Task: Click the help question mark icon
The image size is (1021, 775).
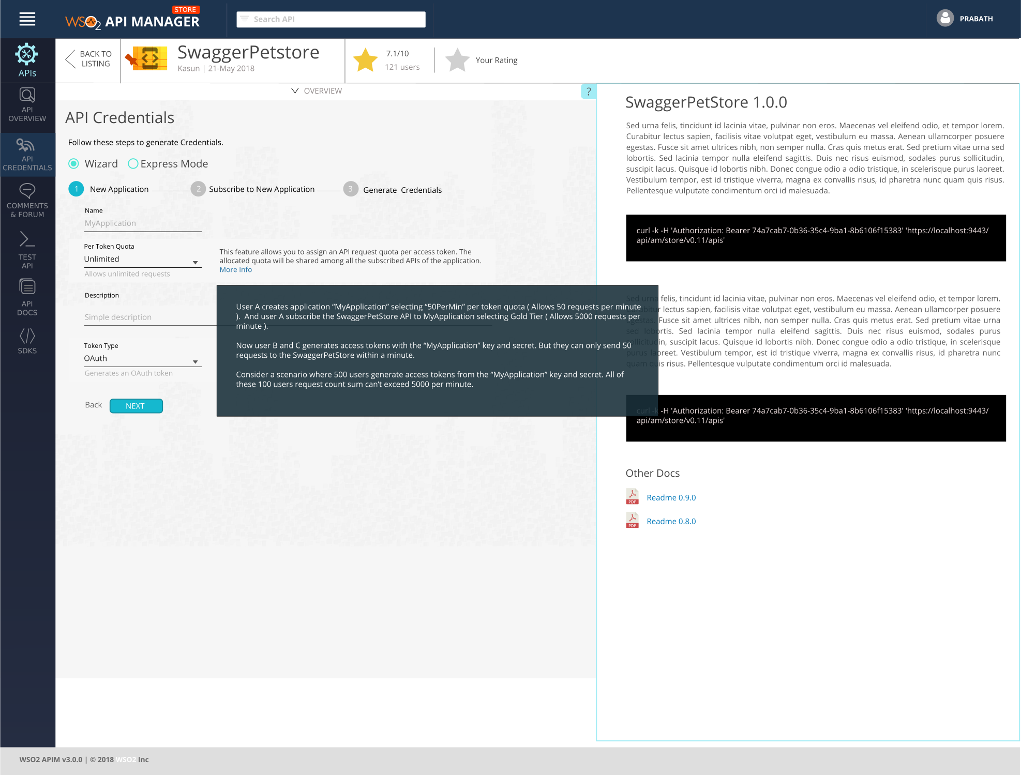Action: click(588, 92)
